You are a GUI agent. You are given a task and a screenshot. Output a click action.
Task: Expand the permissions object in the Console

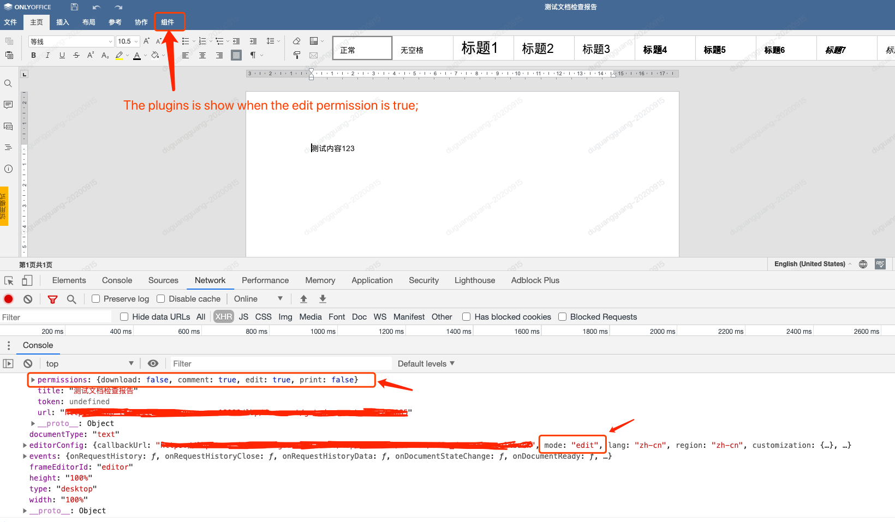pos(33,380)
